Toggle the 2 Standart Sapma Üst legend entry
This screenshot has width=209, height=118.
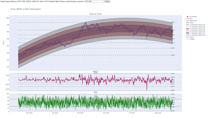point(196,31)
